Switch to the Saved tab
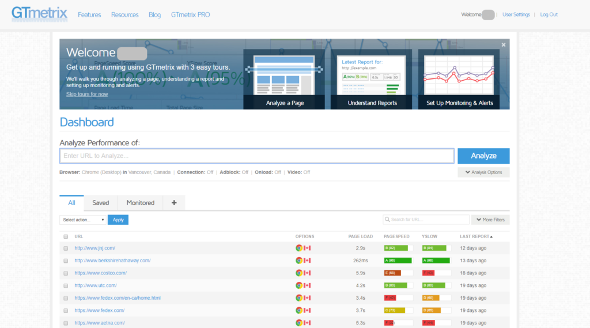 100,202
